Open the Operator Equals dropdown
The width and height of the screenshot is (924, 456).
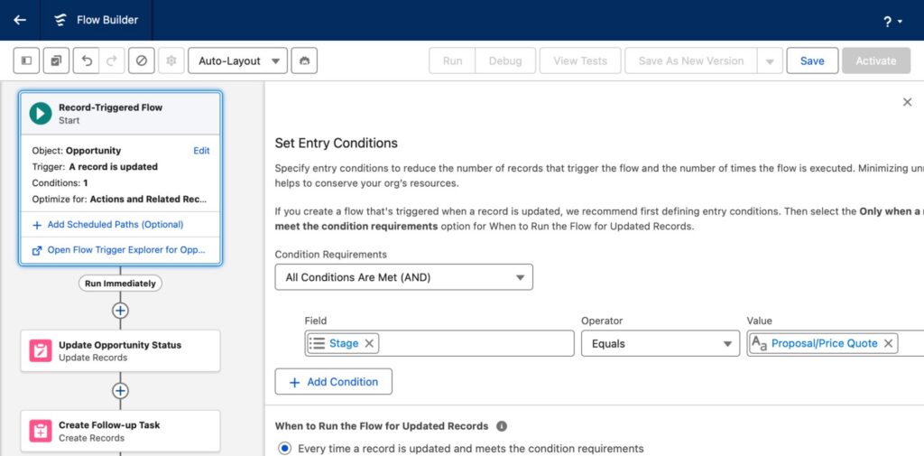[x=660, y=343]
